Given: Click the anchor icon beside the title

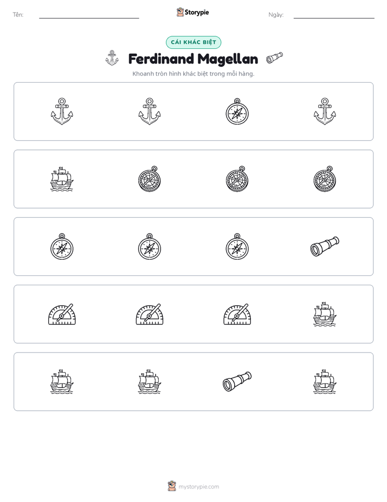Looking at the screenshot, I should (112, 58).
